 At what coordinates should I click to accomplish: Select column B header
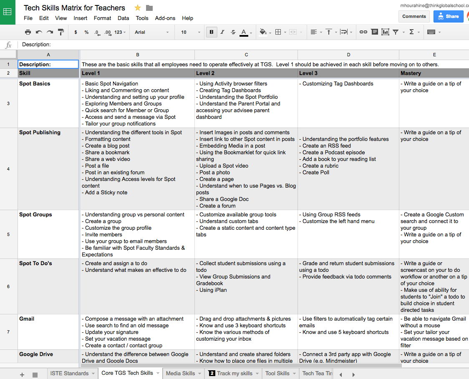138,55
